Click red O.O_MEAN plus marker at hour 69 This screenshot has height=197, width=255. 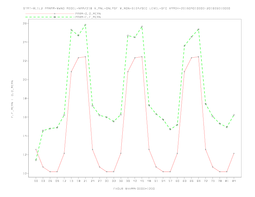click(x=199, y=57)
